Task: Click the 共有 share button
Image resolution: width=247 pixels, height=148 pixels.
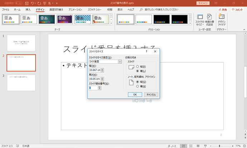Action: (223, 10)
